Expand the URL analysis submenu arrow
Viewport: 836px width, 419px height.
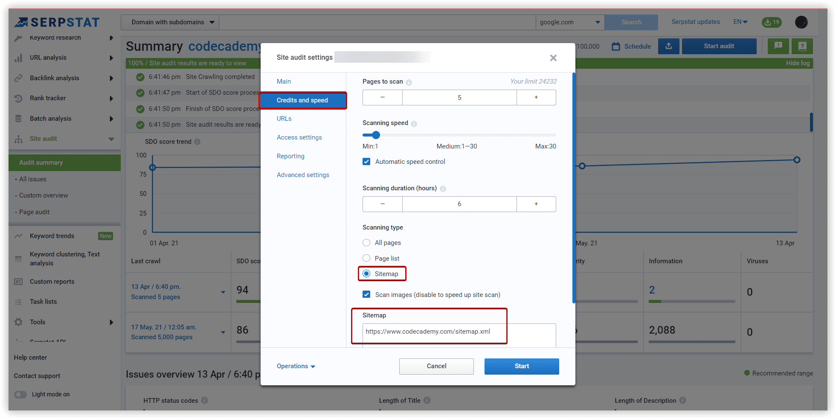coord(111,58)
